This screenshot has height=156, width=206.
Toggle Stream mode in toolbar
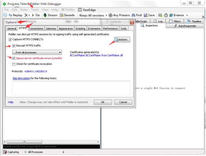tap(50, 15)
